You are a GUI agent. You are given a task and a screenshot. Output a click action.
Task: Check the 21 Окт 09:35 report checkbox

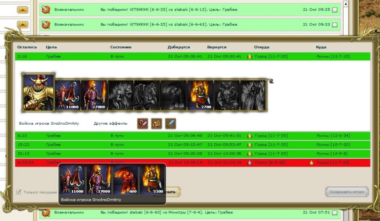coord(335,9)
